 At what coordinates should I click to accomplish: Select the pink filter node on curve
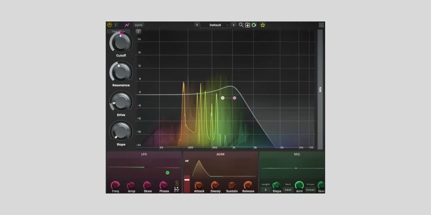coord(235,98)
